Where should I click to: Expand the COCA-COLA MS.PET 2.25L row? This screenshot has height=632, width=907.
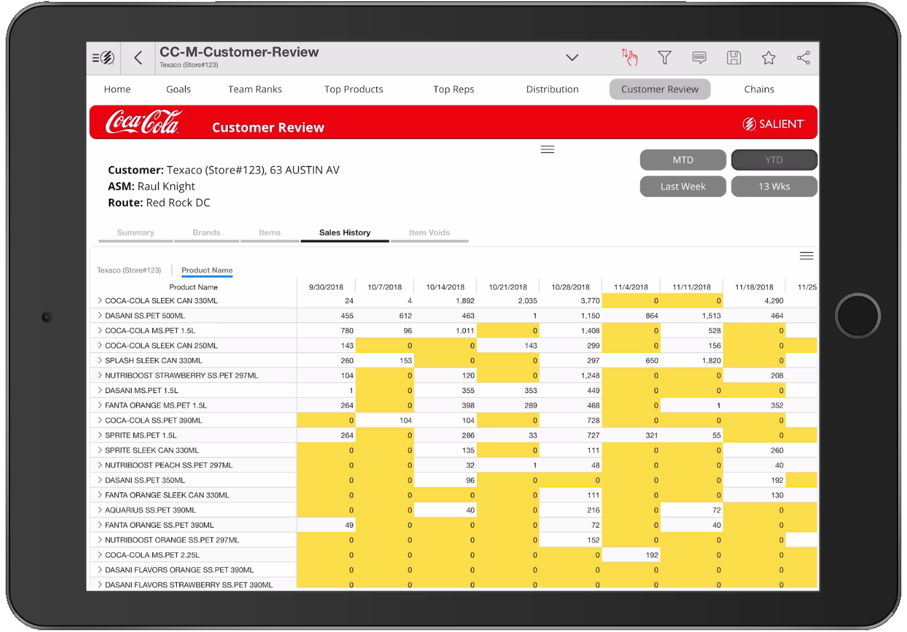[99, 555]
